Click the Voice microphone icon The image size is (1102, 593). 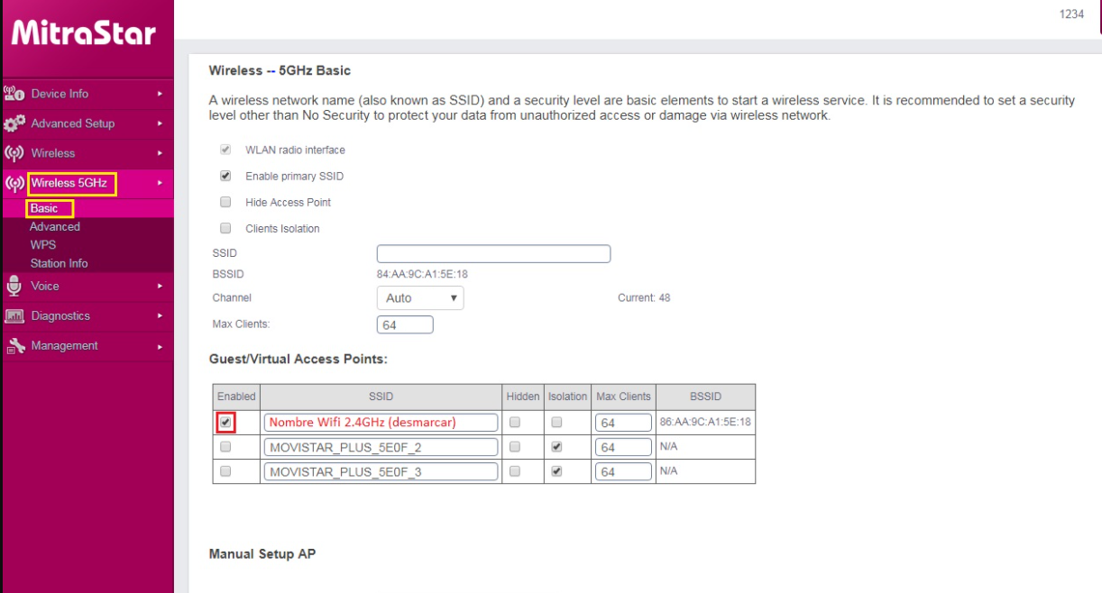coord(14,287)
